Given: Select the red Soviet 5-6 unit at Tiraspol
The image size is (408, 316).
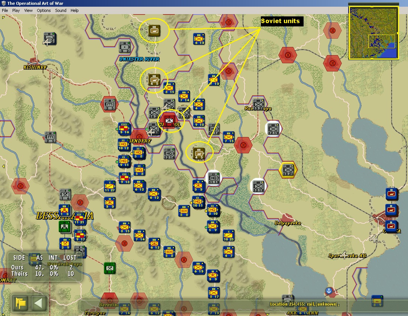Looking at the screenshot, I should pyautogui.click(x=169, y=121).
